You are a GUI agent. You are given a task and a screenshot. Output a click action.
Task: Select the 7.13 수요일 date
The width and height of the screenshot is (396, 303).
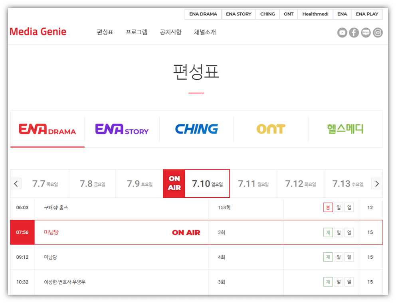click(x=348, y=184)
